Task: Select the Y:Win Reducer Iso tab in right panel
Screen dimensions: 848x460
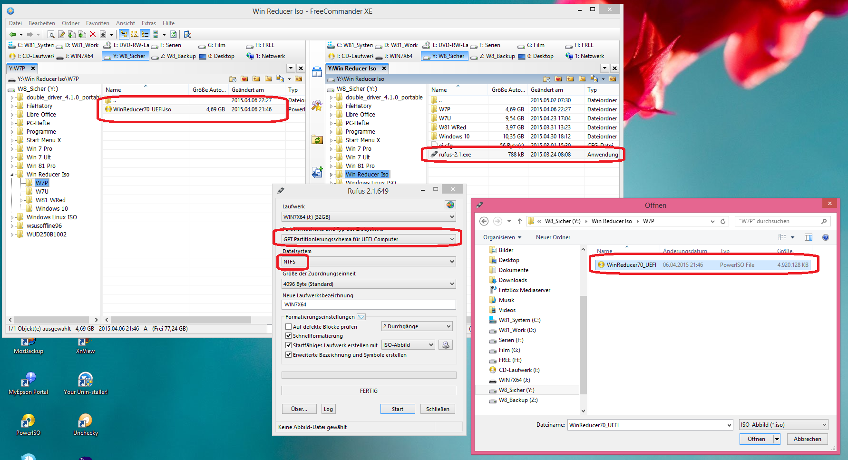Action: click(x=357, y=69)
